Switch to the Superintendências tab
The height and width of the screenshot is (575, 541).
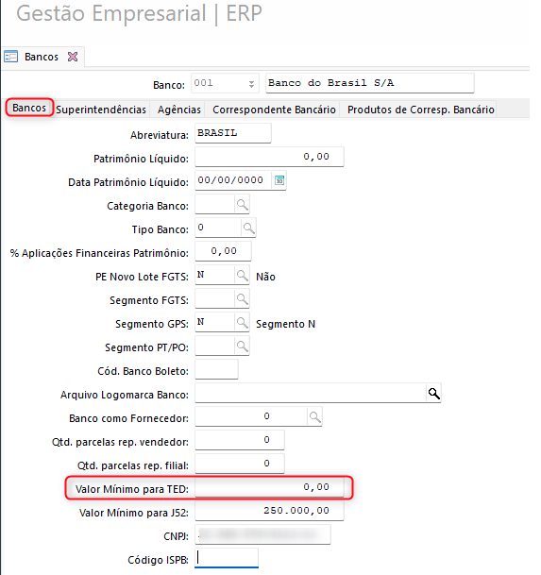coord(101,110)
